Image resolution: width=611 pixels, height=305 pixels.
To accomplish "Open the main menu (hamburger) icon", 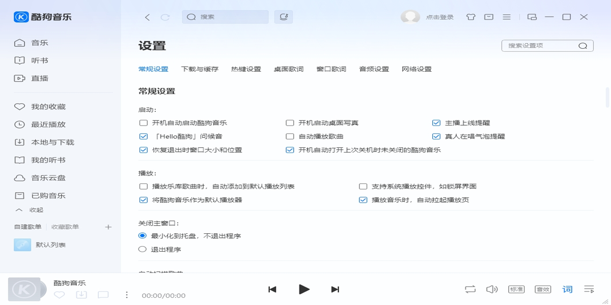I will pos(507,17).
